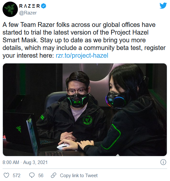Open Twitter via the bird logo
This screenshot has width=170, height=181.
163,6
